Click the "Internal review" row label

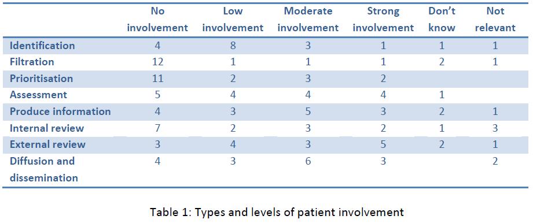(x=46, y=128)
